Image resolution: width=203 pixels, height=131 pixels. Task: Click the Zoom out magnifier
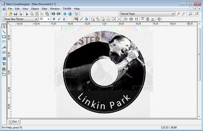point(183,14)
